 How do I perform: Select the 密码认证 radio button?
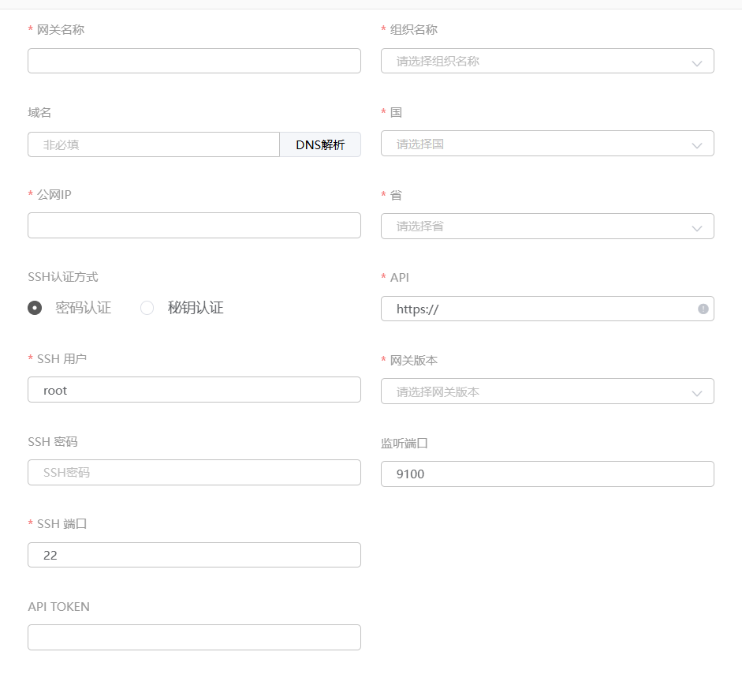(x=35, y=308)
